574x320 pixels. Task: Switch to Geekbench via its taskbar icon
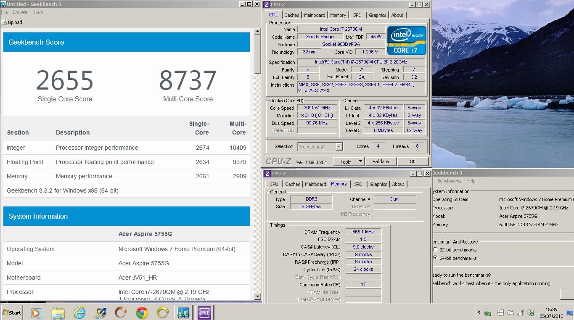(183, 313)
